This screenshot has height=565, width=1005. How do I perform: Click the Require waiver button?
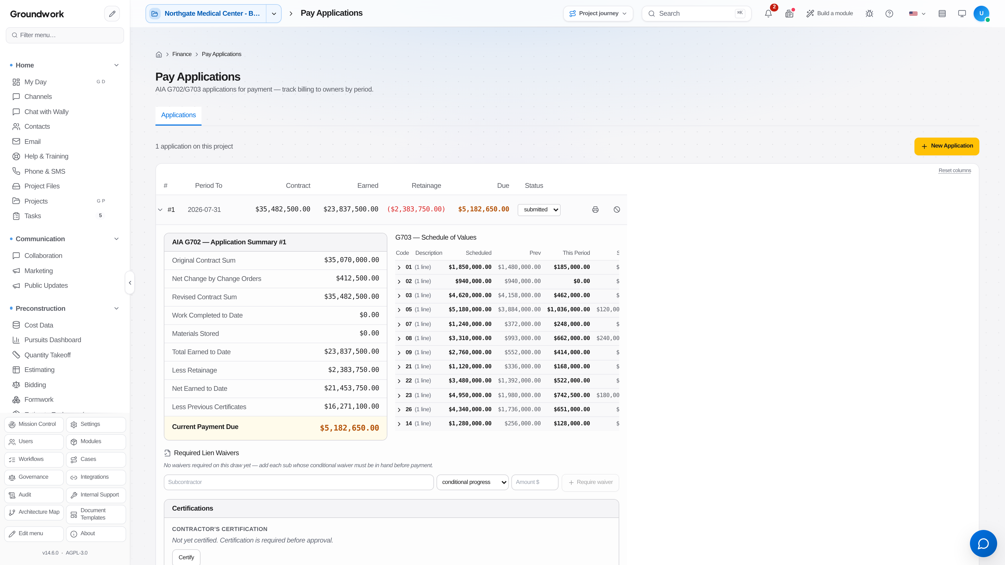click(x=590, y=482)
